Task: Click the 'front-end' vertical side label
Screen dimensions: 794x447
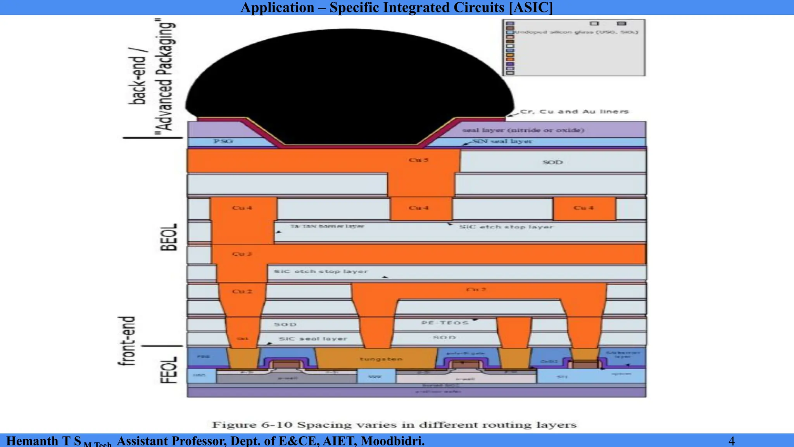Action: (x=127, y=341)
